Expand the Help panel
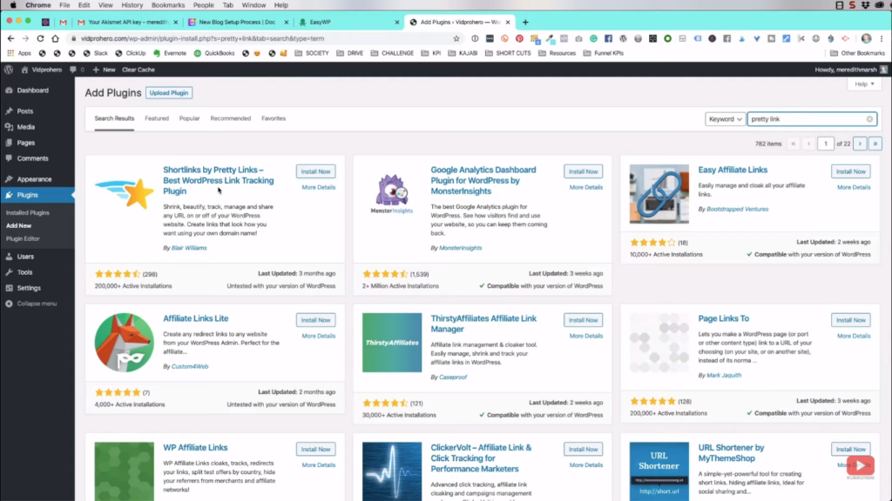Screen dimensions: 892x501 (864, 84)
